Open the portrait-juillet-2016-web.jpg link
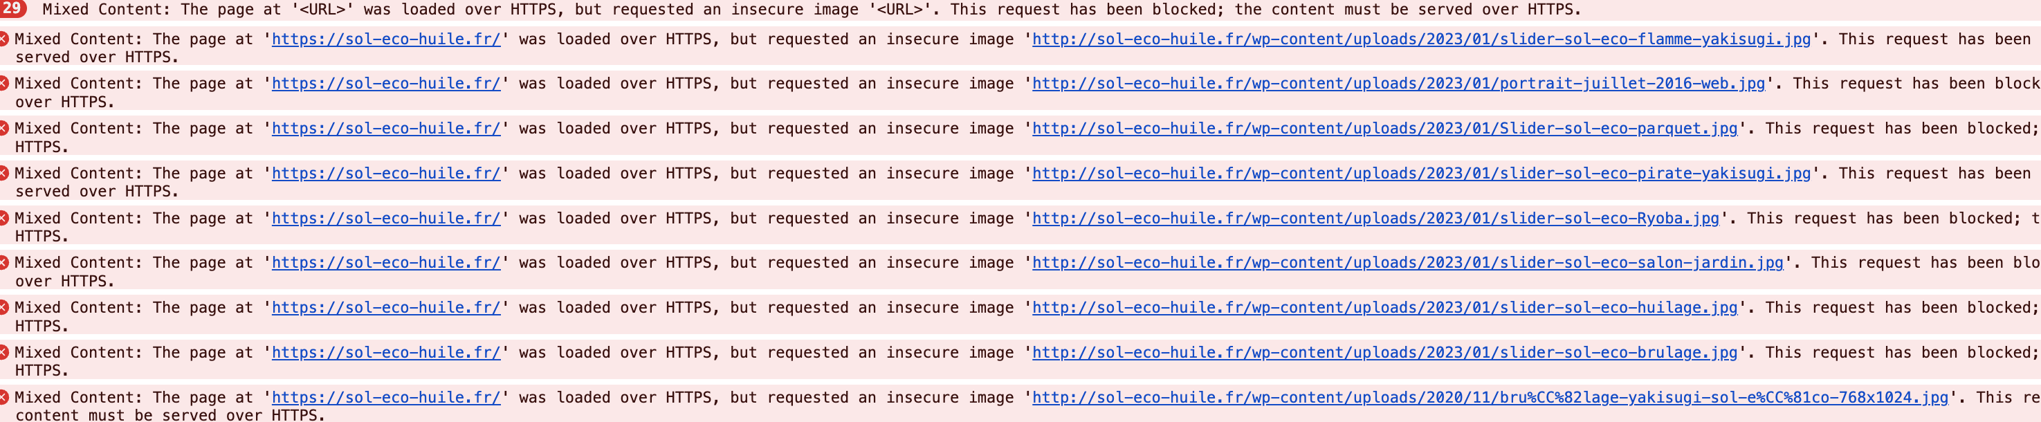Image resolution: width=2041 pixels, height=422 pixels. (1398, 83)
